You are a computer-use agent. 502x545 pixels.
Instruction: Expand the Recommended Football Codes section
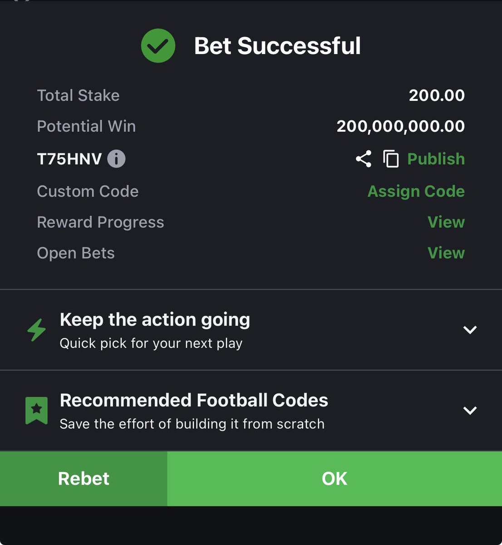pyautogui.click(x=470, y=411)
